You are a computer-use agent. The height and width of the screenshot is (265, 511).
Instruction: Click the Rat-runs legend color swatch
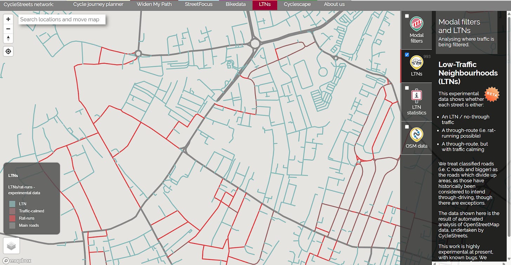click(12, 218)
